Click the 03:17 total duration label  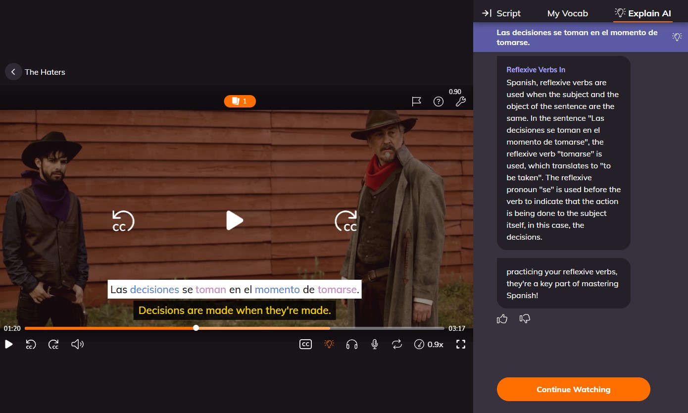pos(457,328)
